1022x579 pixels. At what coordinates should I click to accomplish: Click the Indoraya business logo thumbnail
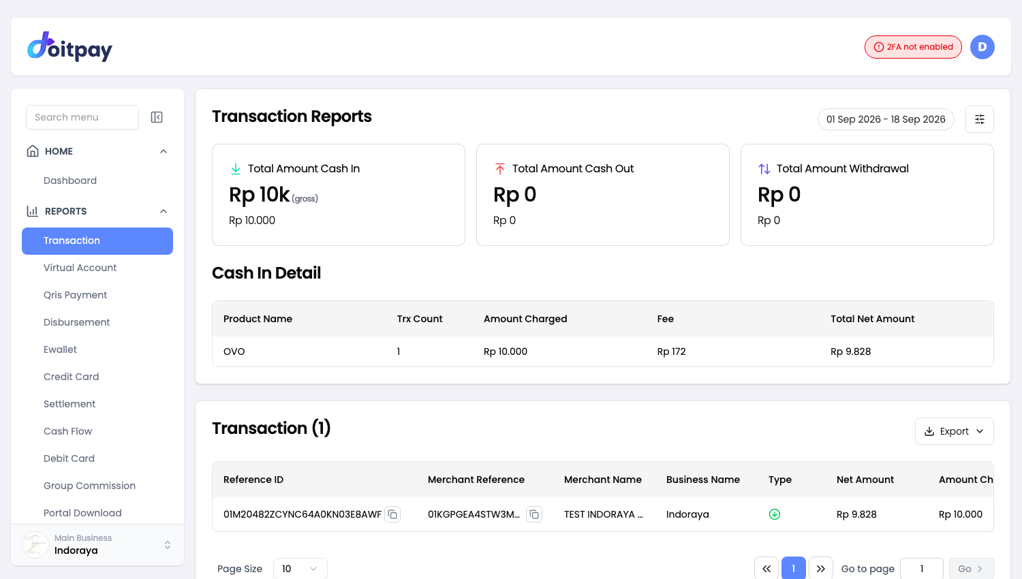35,545
